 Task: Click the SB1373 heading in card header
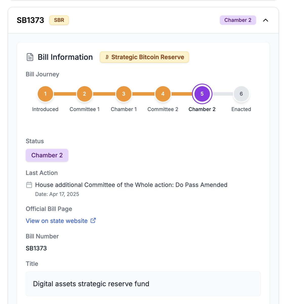[30, 20]
